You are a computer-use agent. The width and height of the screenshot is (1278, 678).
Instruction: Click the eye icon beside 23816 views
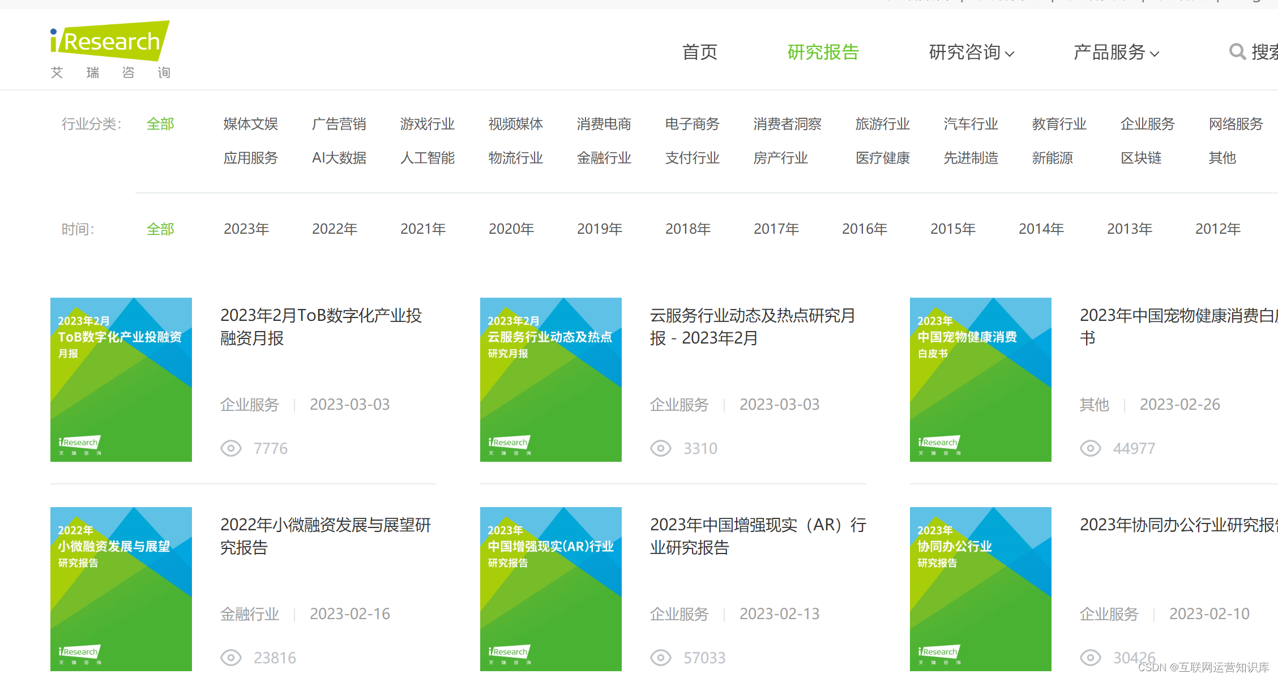231,658
